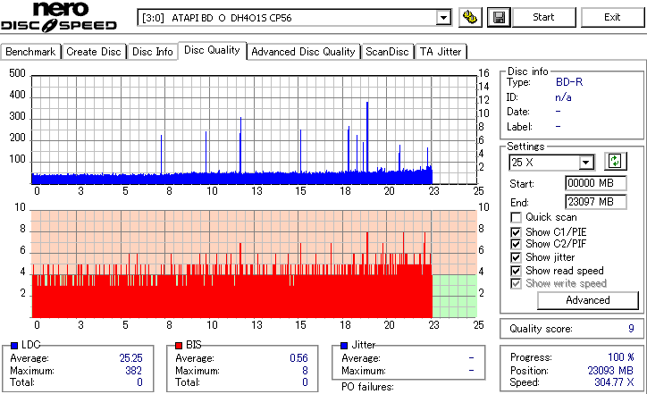Toggle Show read speed checkbox
Screen dimensions: 647x394
tap(516, 271)
